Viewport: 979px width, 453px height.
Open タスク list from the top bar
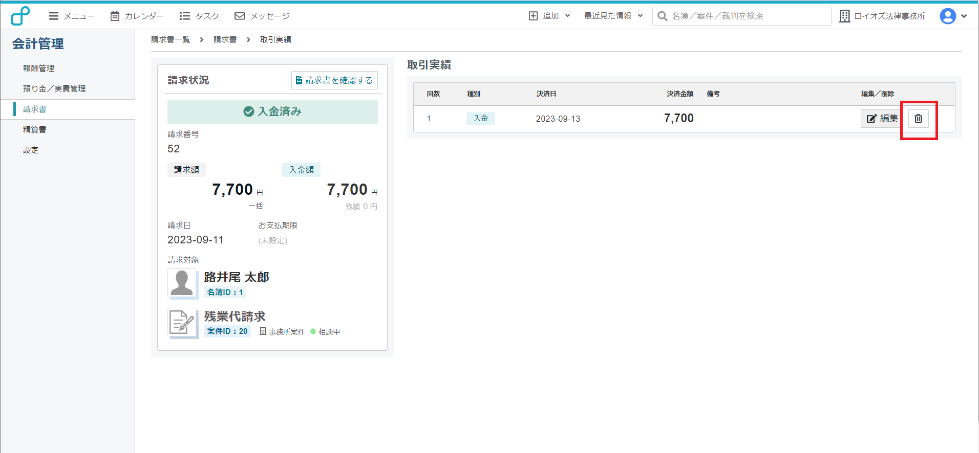coord(199,16)
